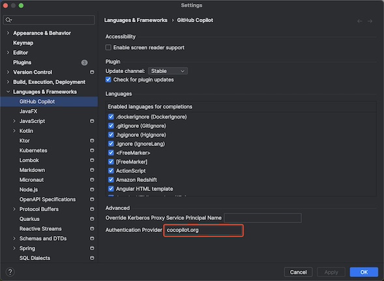Toggle the [FreeMarker] checkbox
Image resolution: width=384 pixels, height=281 pixels.
point(111,162)
